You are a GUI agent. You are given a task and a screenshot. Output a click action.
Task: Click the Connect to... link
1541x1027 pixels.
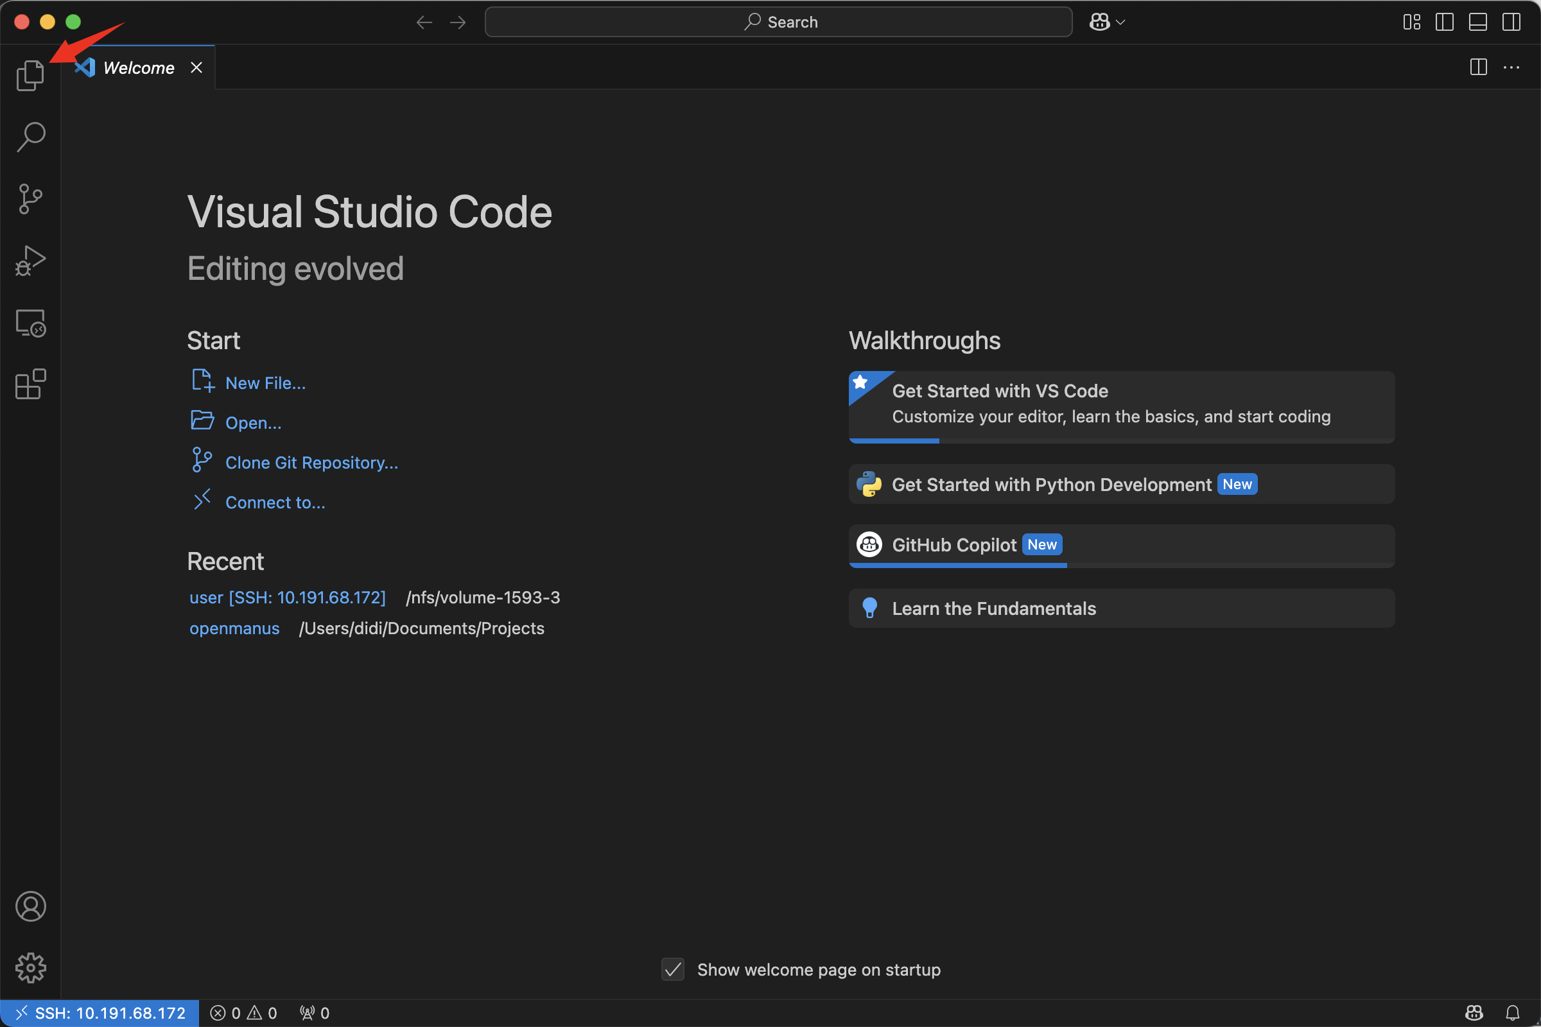pyautogui.click(x=275, y=503)
